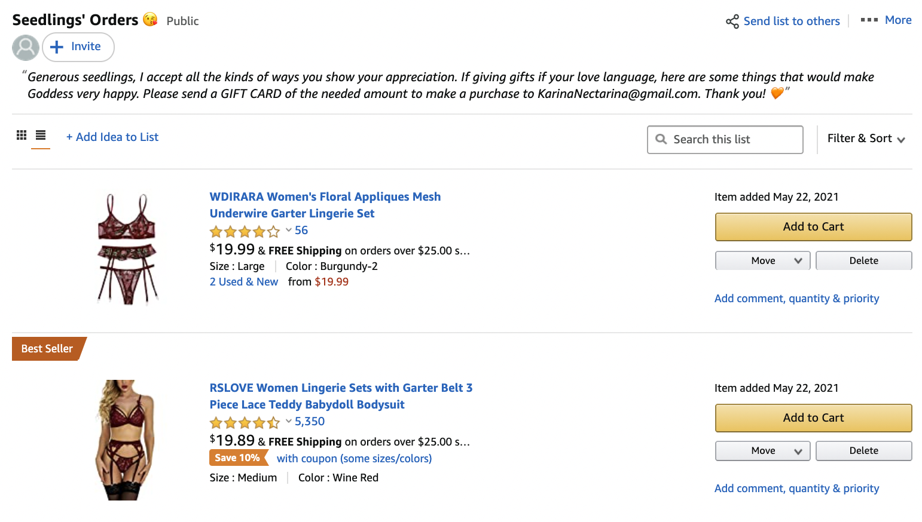Expand the Filter & Sort dropdown
Image resolution: width=922 pixels, height=522 pixels.
click(x=866, y=139)
